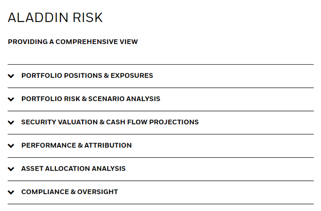321x211 pixels.
Task: Click the chevron beside Compliance & Oversight
Action: pos(11,192)
